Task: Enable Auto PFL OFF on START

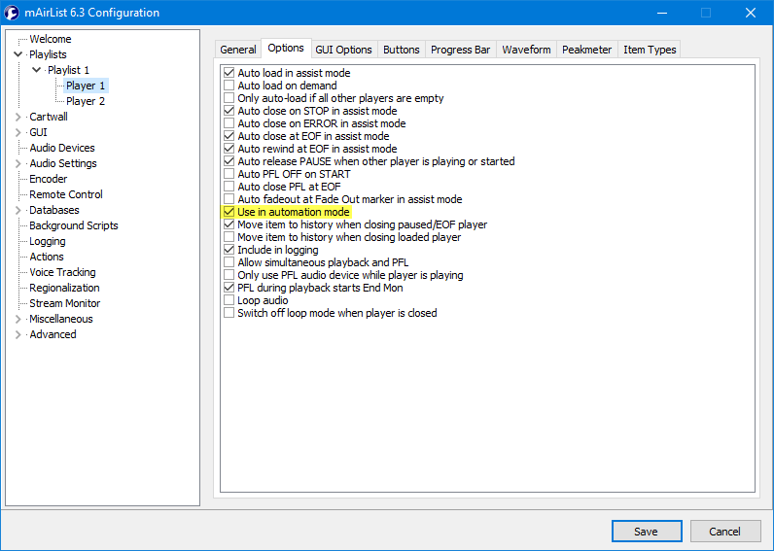Action: 229,174
